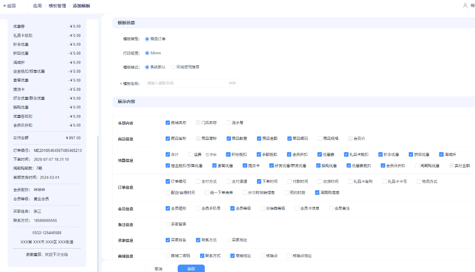Check the 支付方式 order info option
This screenshot has height=272, width=475.
(198, 182)
